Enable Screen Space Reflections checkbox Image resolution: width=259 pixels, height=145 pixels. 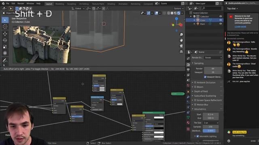[195, 100]
